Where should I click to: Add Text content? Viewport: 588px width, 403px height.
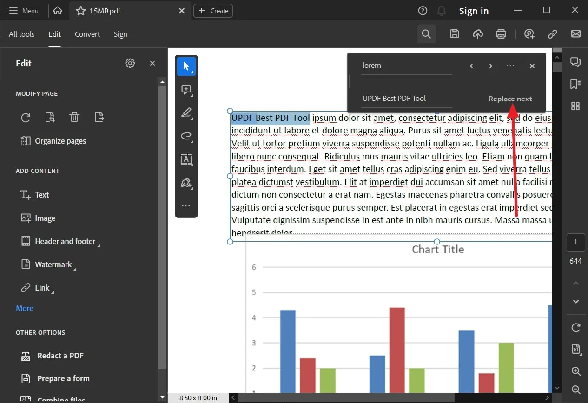(x=35, y=195)
